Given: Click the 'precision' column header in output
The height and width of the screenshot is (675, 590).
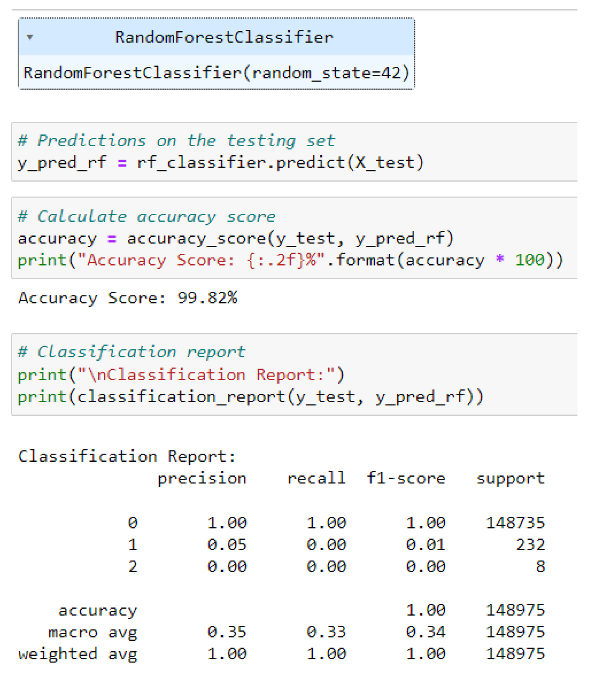Looking at the screenshot, I should pos(202,478).
